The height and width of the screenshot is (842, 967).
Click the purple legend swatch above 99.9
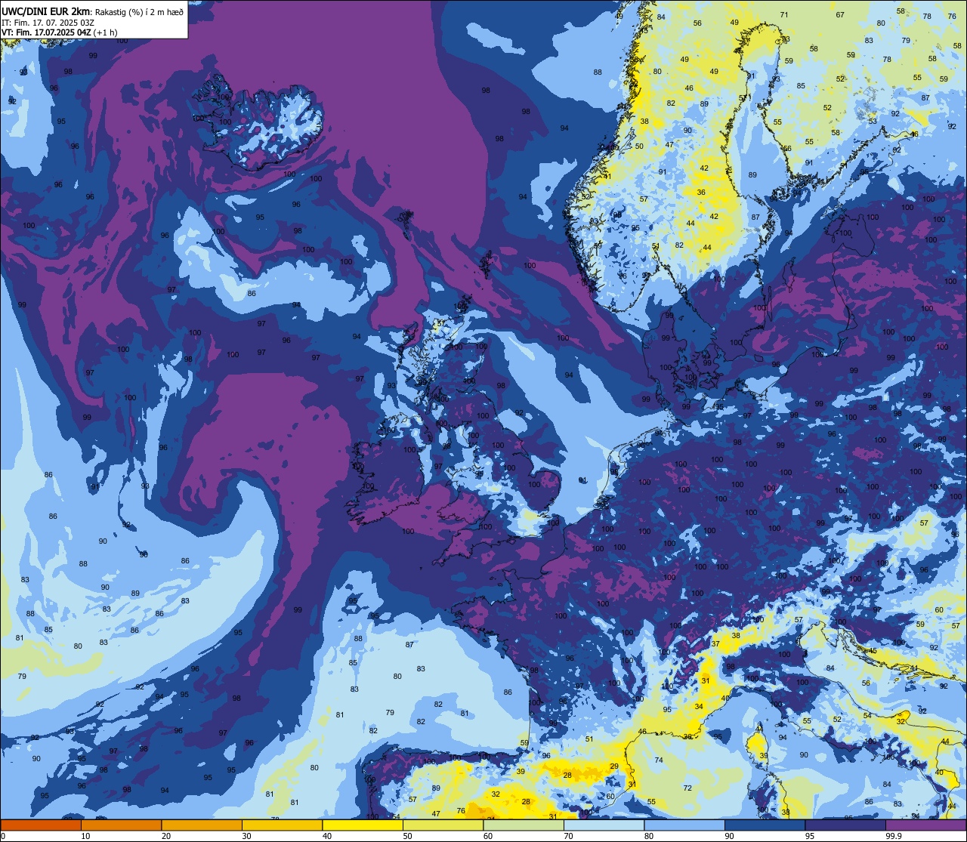tap(925, 825)
